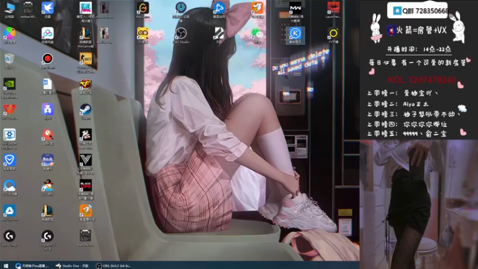Open the Xunlei blue bird shortcut
Viewport: 478px width, 269px height.
(48, 10)
